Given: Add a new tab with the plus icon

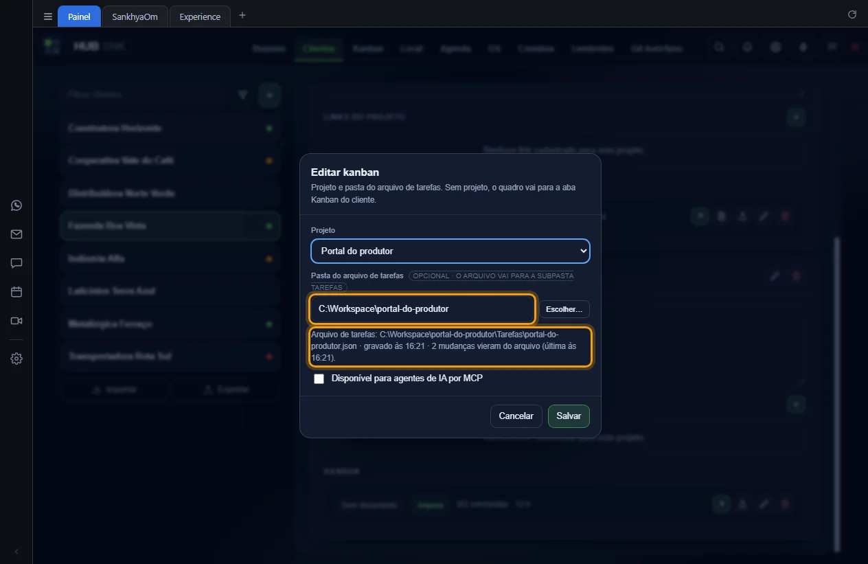Looking at the screenshot, I should pyautogui.click(x=242, y=15).
